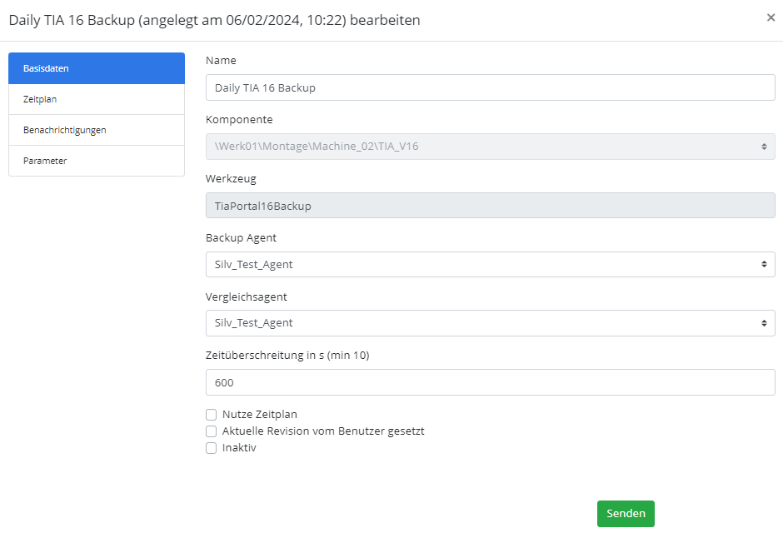Select the Basisdaten tab
Image resolution: width=783 pixels, height=533 pixels.
pyautogui.click(x=97, y=68)
